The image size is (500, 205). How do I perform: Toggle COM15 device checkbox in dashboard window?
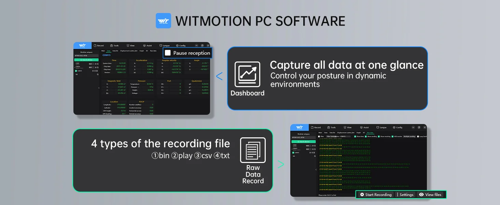click(76, 71)
